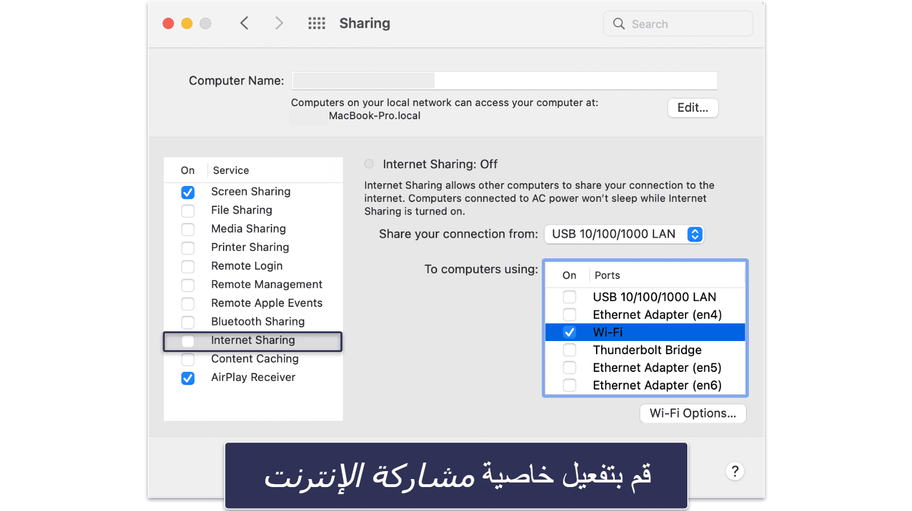Enable the Content Caching checkbox

pos(188,359)
